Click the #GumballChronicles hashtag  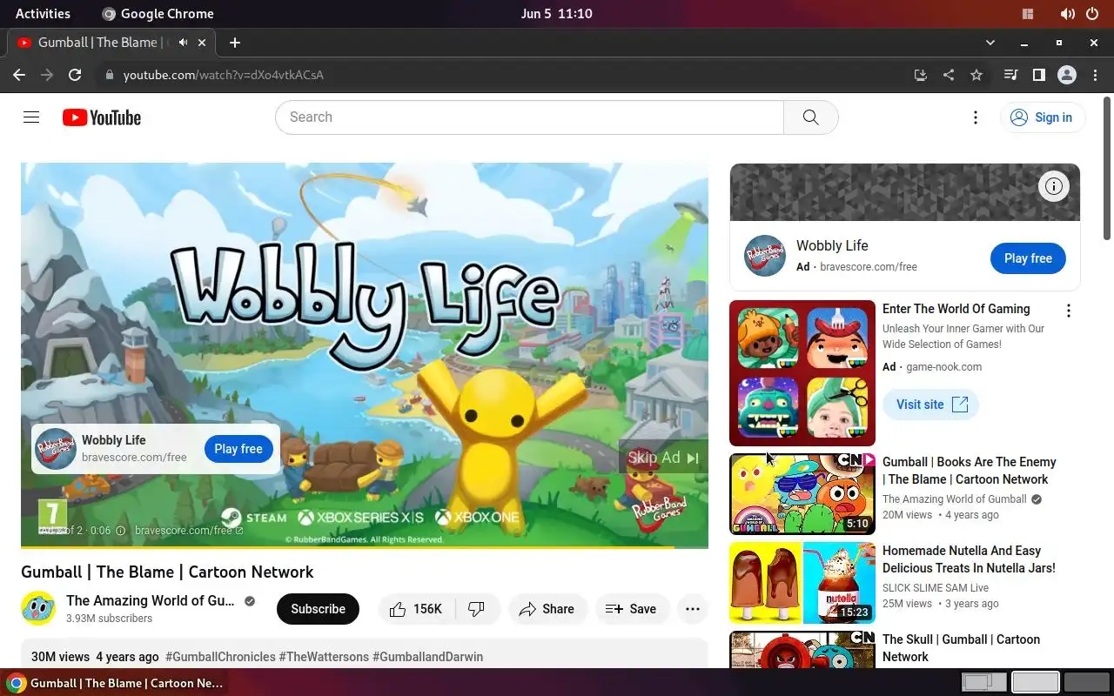tap(220, 657)
